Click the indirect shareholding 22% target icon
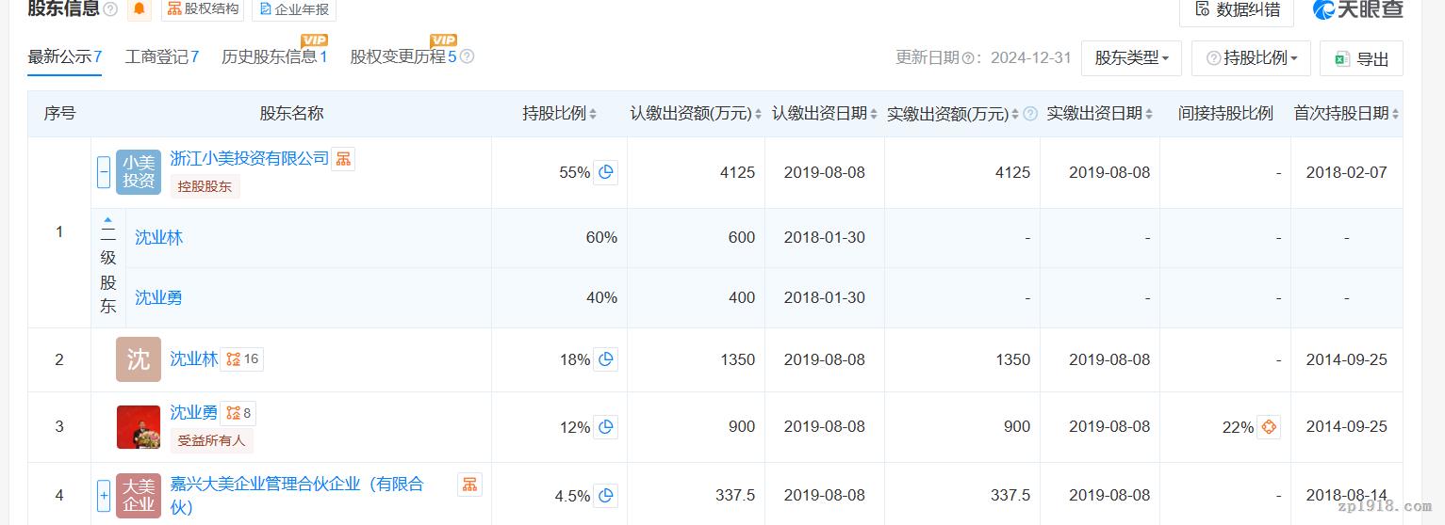Screen dimensions: 1445x525 1269,427
